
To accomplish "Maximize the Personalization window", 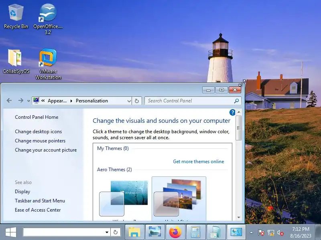I will (x=221, y=90).
